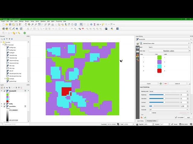
Task: Undo style change with orange arrow
Action: coord(141,117)
